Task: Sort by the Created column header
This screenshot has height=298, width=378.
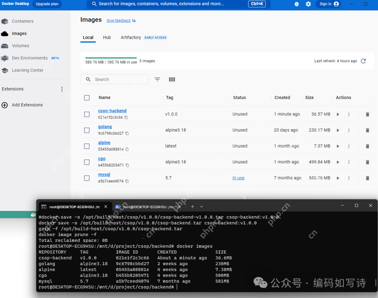Action: point(282,98)
